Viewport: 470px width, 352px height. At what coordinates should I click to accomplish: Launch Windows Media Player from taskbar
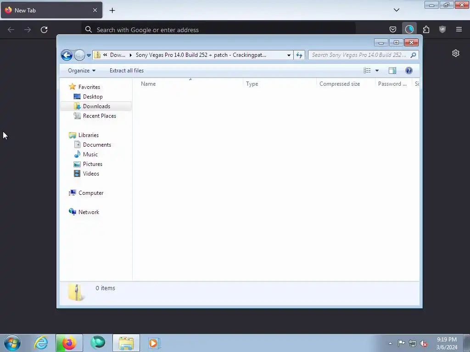[154, 343]
